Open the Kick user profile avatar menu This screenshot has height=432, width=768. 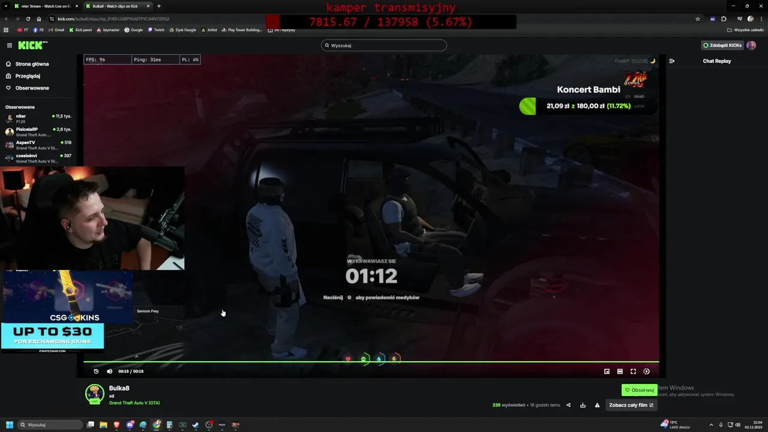click(x=751, y=45)
